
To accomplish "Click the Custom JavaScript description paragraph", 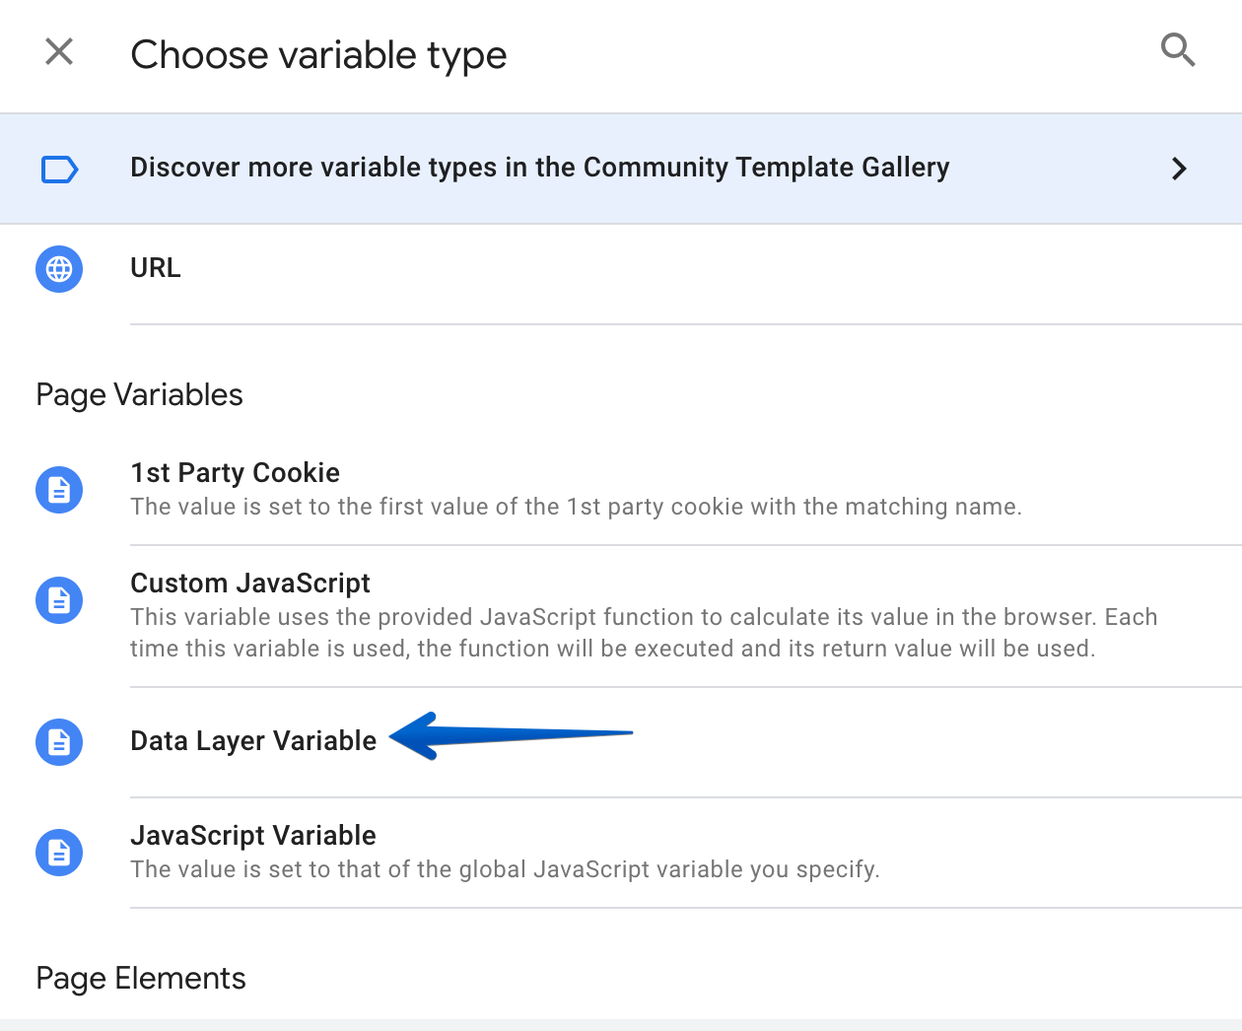I will pyautogui.click(x=645, y=633).
